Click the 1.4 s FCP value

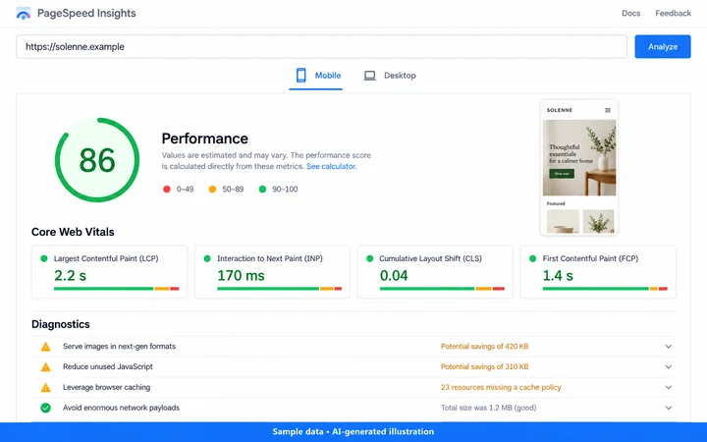click(558, 275)
